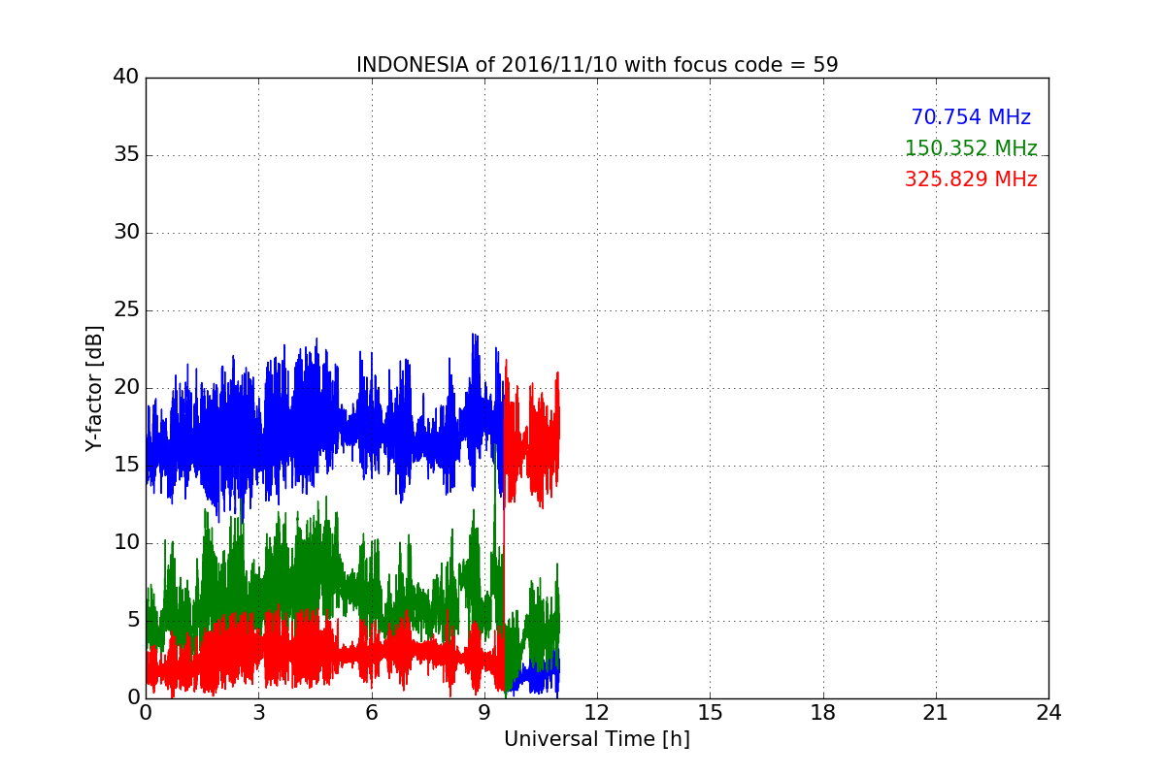Screen dimensions: 1165x776
Task: Click x-axis tick label '6'
Action: pos(371,713)
